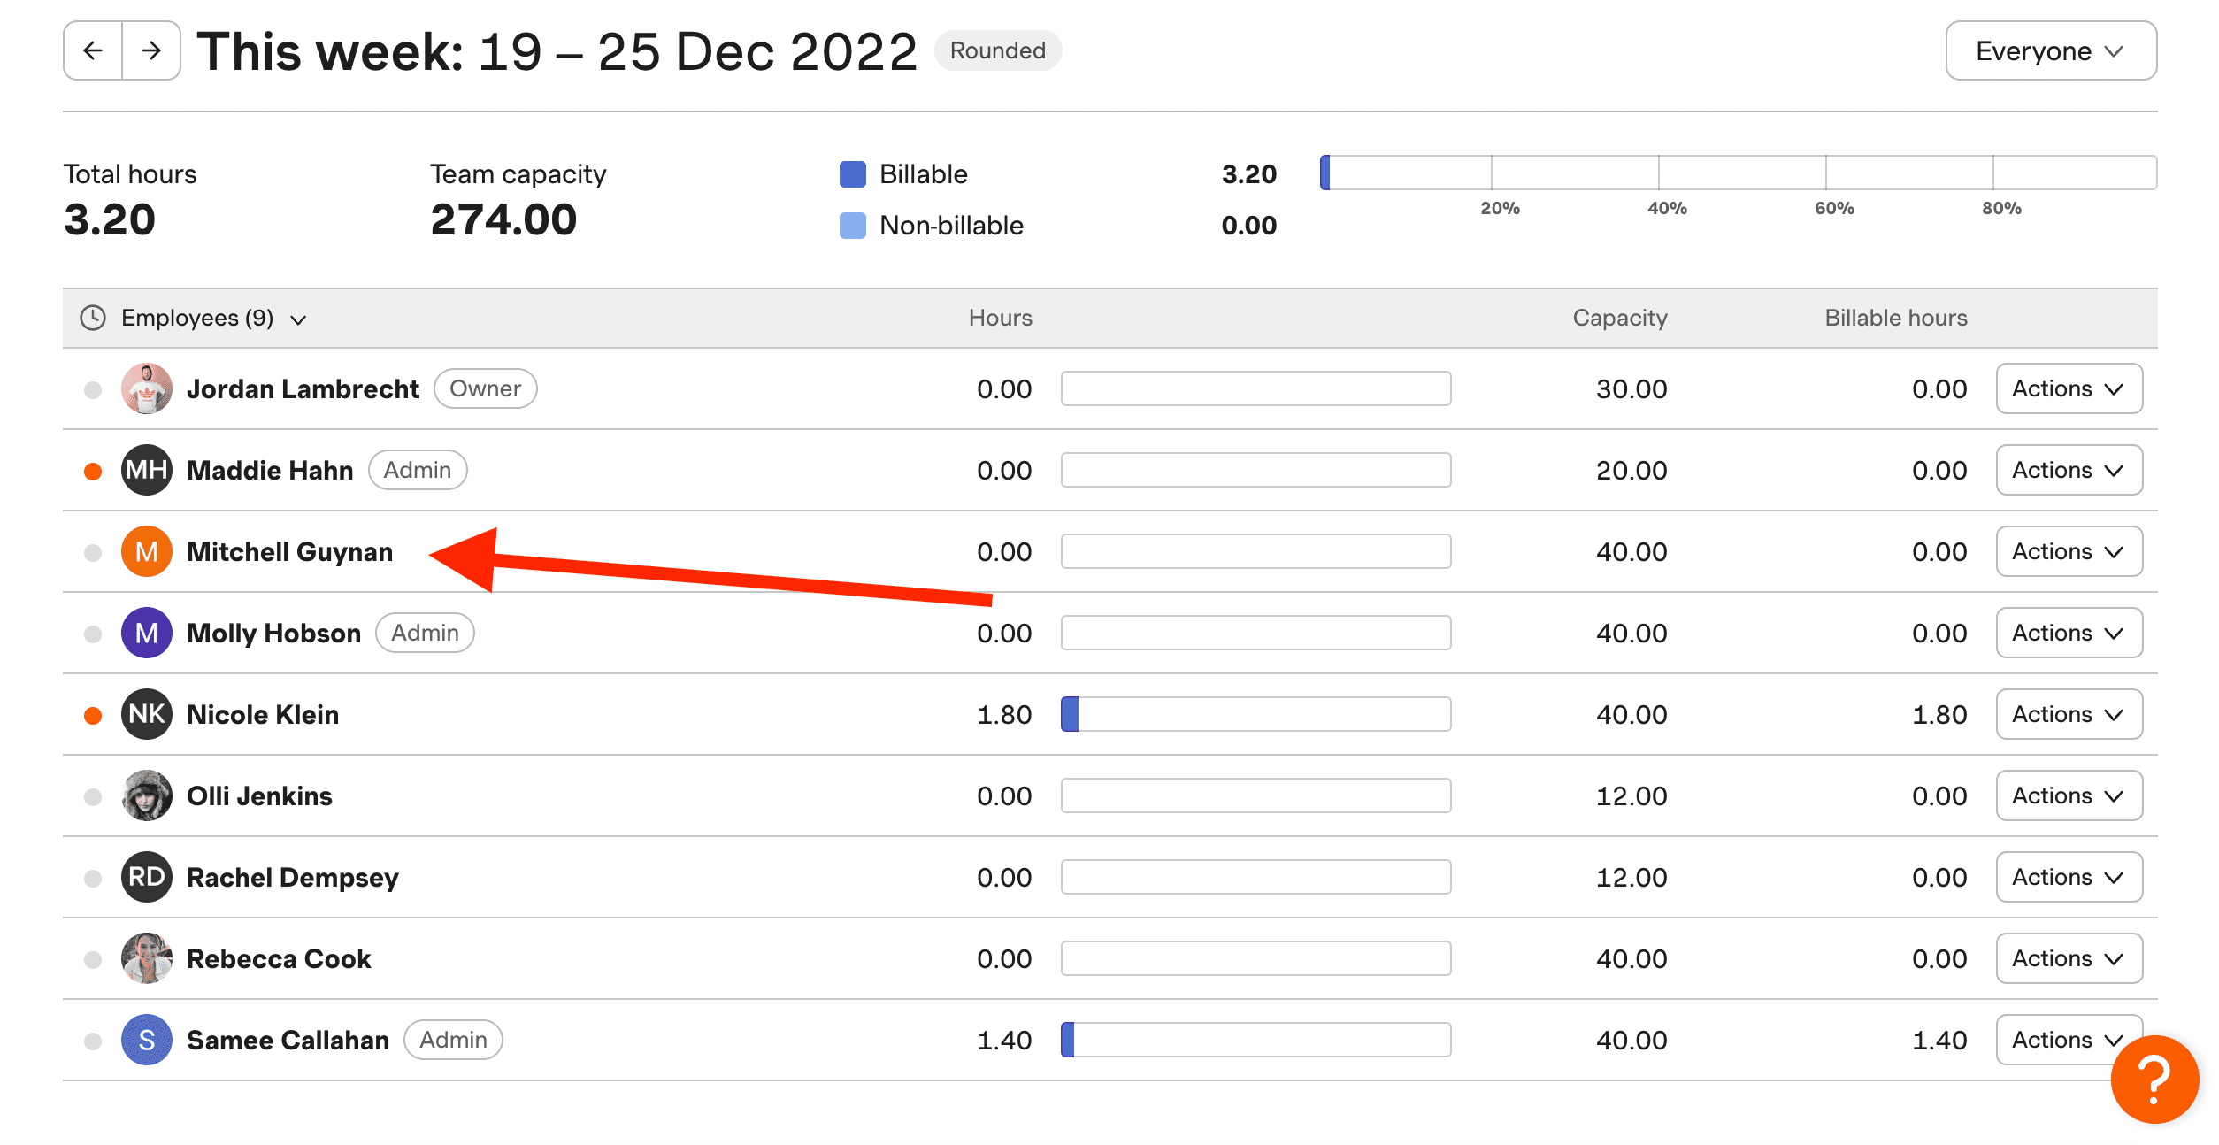Click Olli Jenkins's profile photo

147,795
